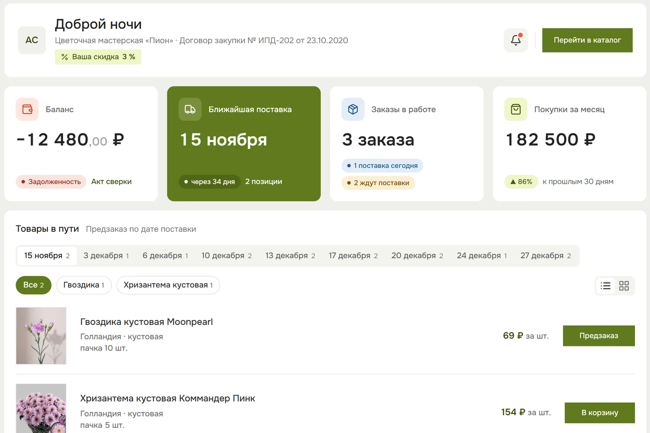Click the Ваша скидка 3 % badge

[98, 57]
